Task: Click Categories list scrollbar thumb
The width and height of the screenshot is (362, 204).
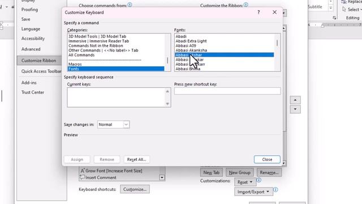Action: [167, 61]
